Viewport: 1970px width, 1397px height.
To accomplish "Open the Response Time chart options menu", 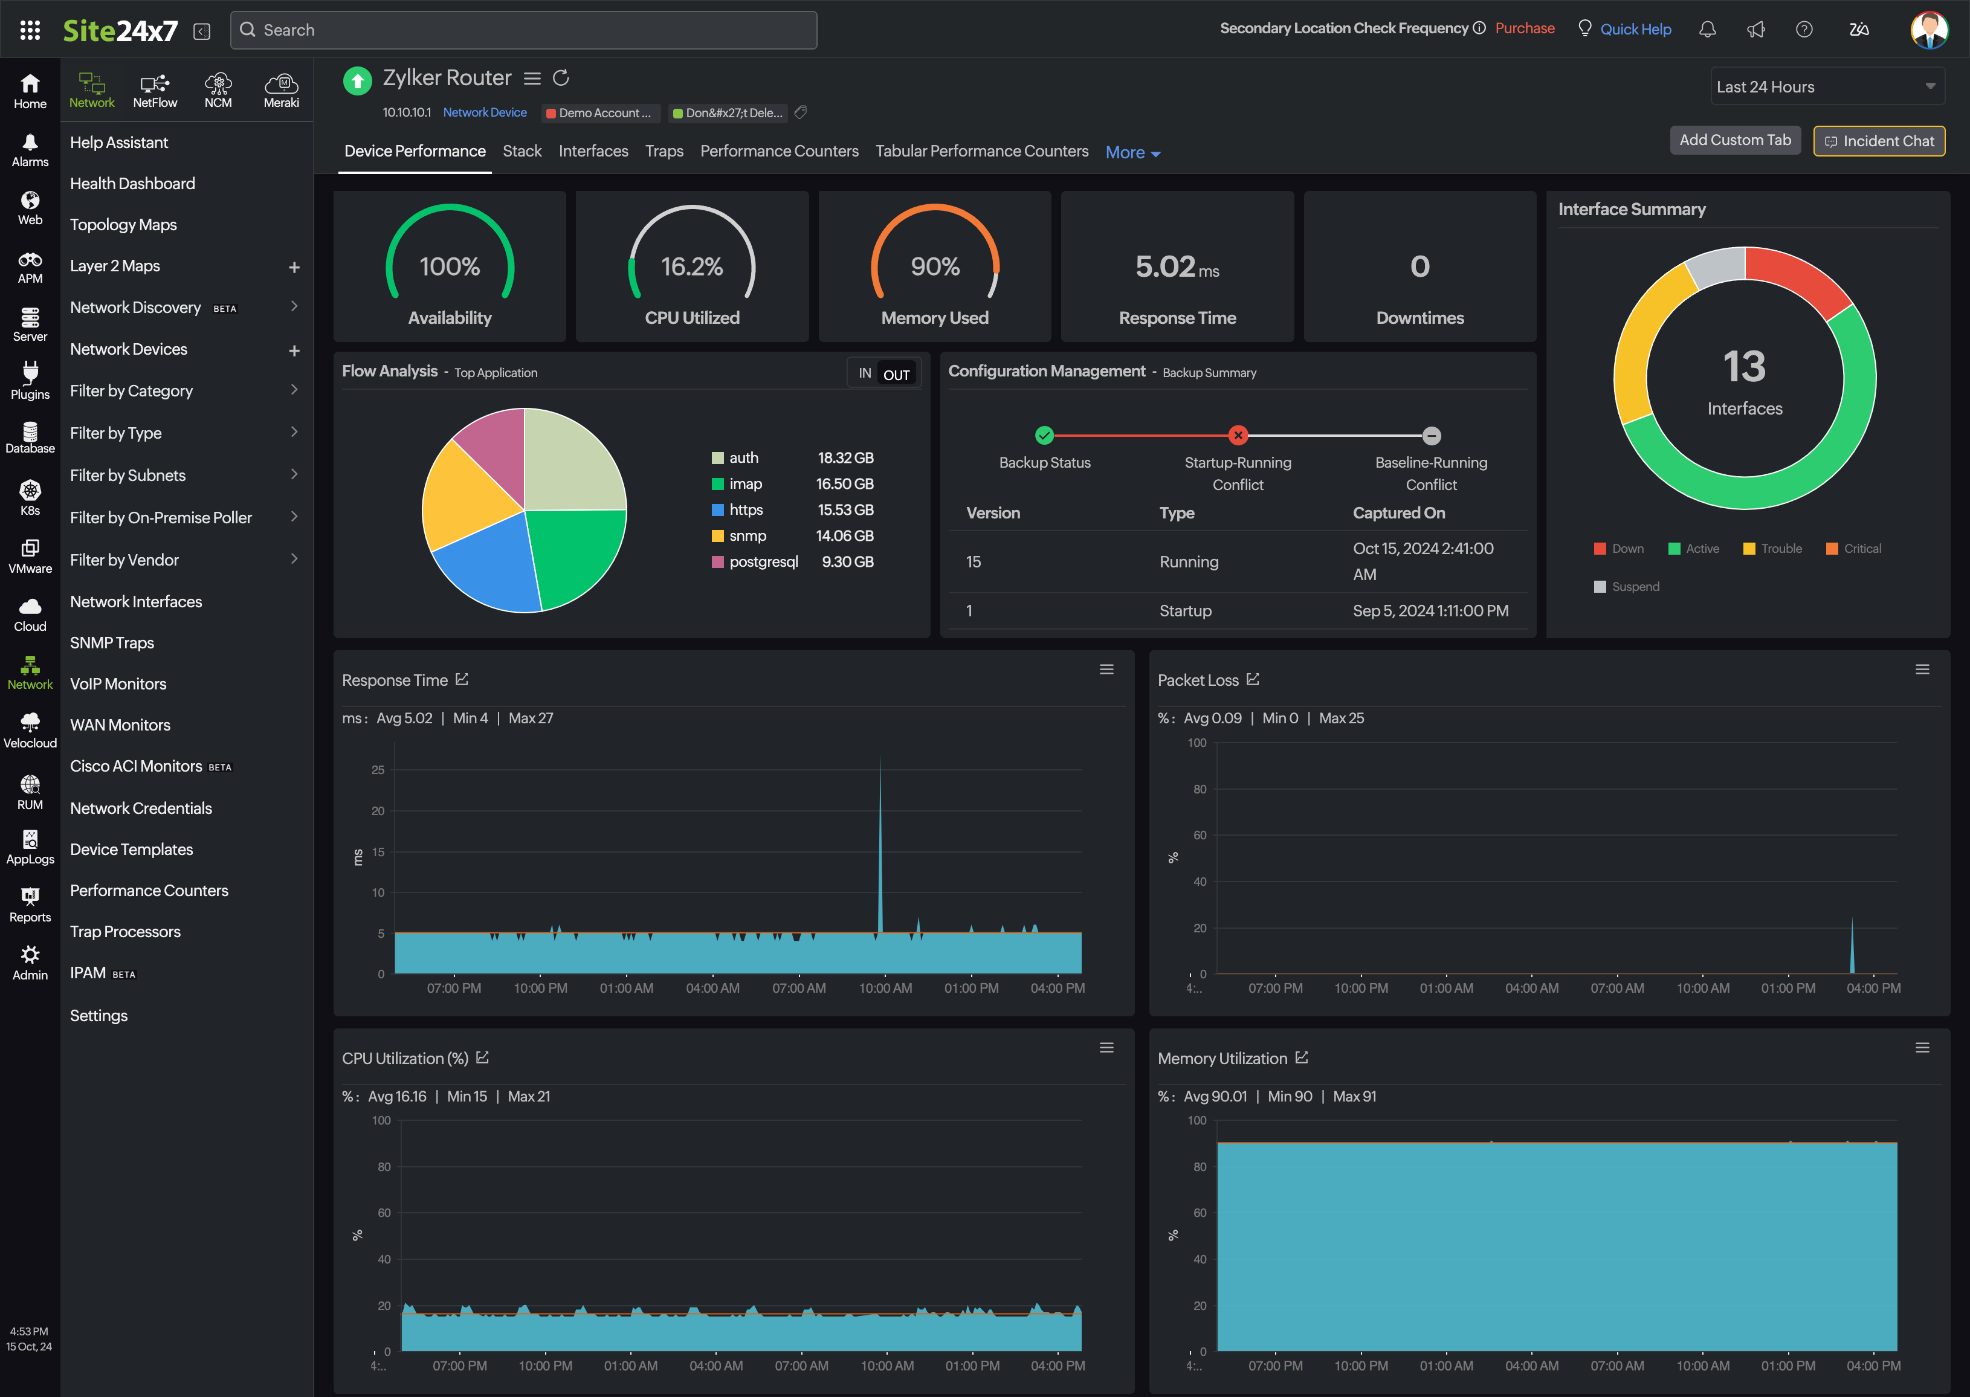I will click(x=1106, y=668).
